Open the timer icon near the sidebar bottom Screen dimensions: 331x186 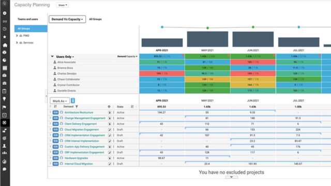tap(5, 162)
